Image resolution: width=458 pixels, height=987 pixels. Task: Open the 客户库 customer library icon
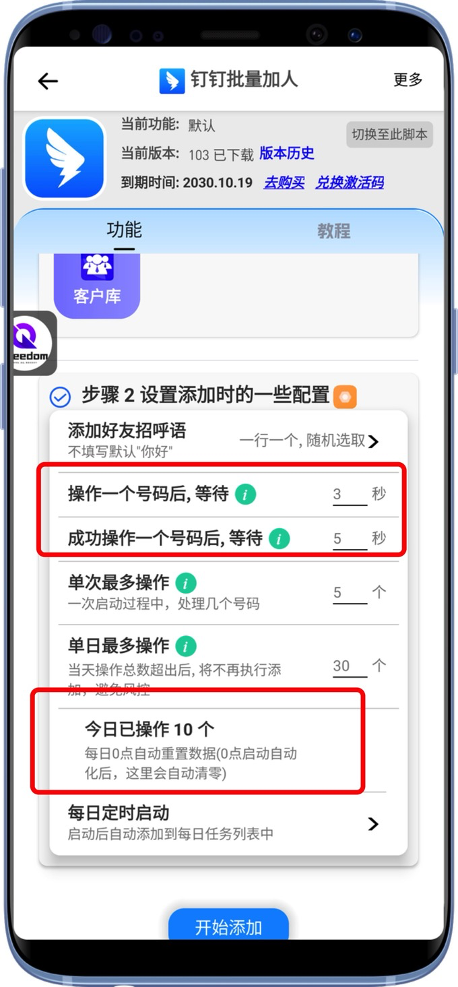[97, 284]
